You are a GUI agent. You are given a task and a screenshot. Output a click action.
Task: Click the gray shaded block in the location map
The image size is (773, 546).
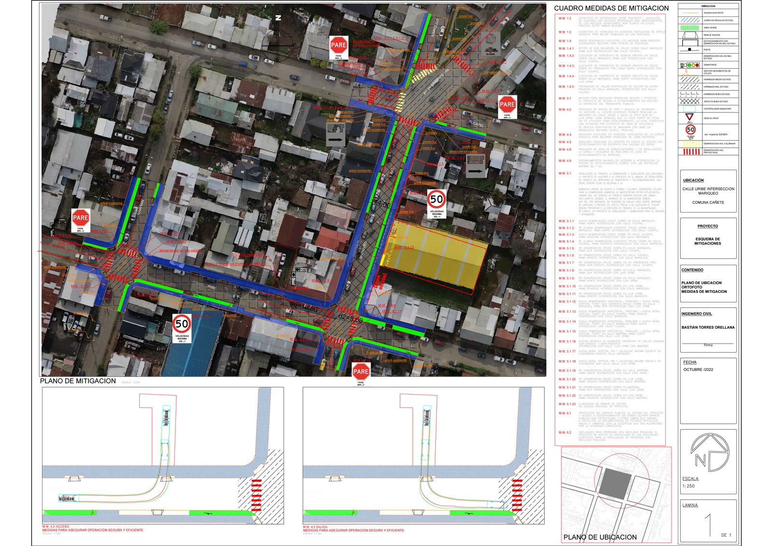tap(615, 484)
